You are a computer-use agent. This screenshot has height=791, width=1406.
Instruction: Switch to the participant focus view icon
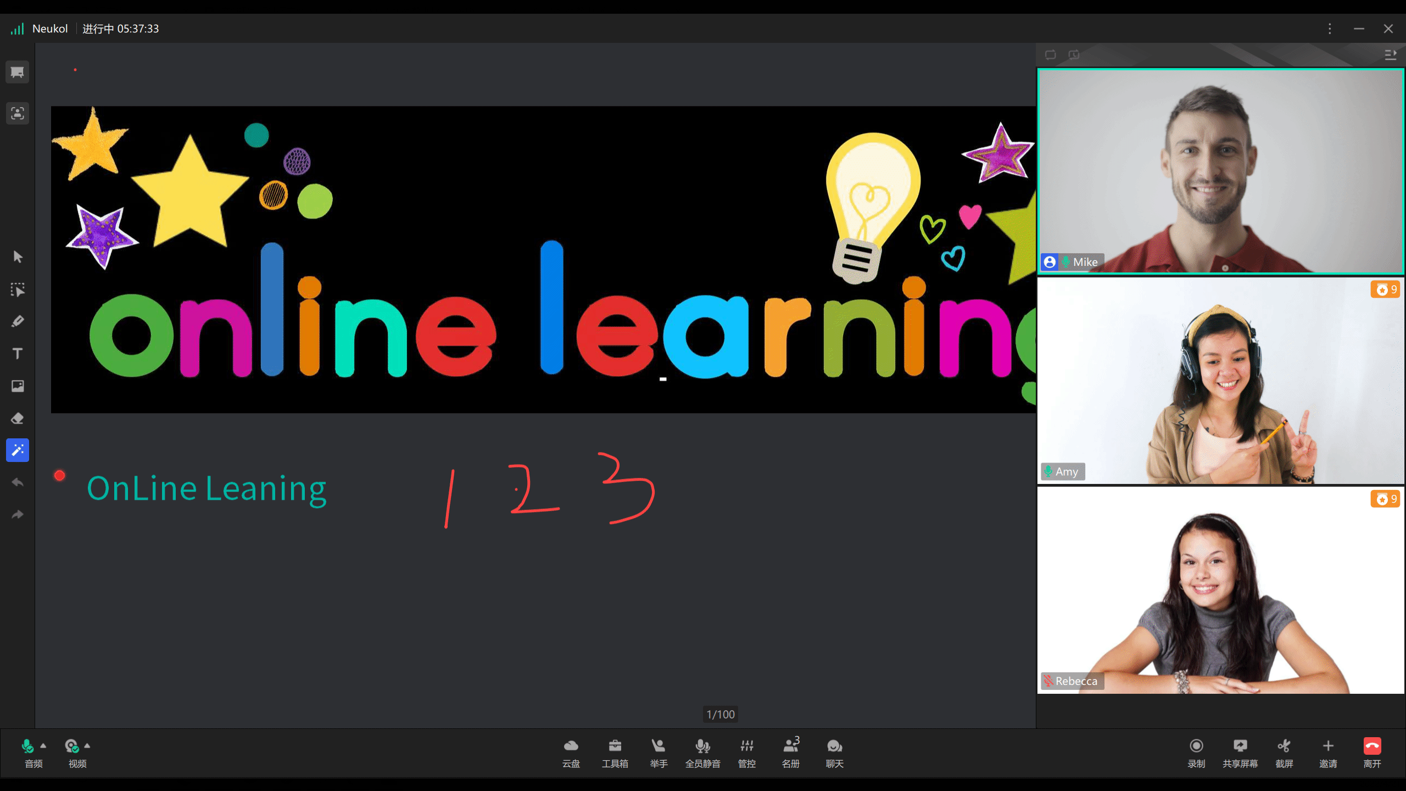tap(17, 113)
